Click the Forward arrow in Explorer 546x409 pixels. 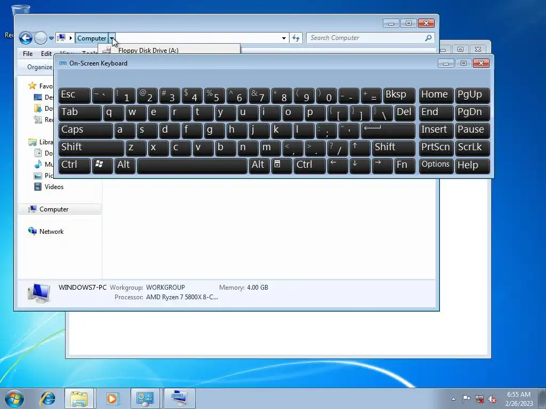[41, 38]
